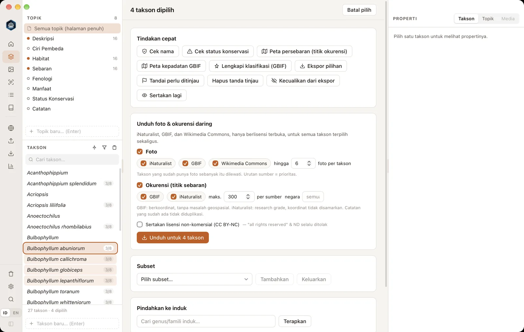Select Bulbophyllum toranum in taxon list

pos(70,291)
